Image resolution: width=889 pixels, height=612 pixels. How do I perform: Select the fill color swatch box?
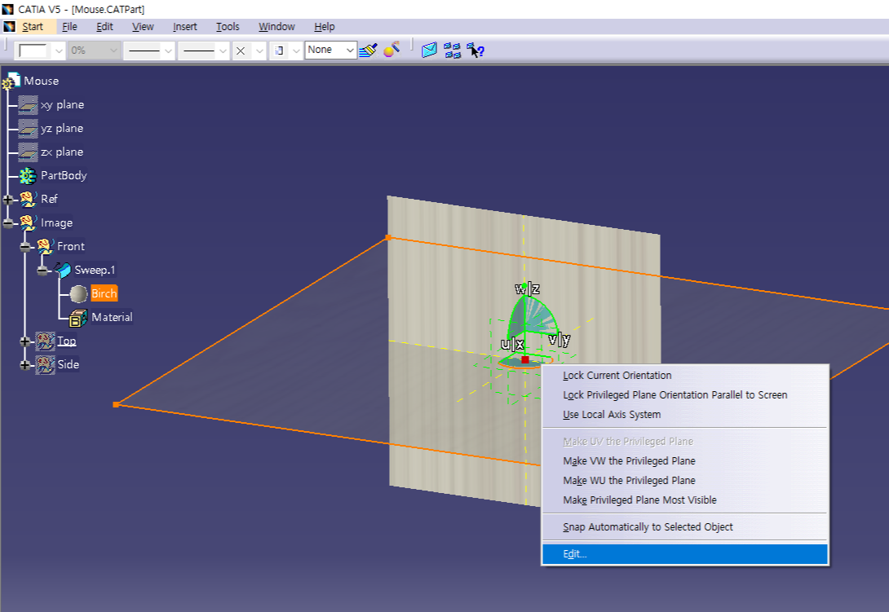pos(33,51)
